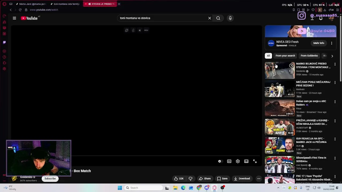Open browser downloads icon
The width and height of the screenshot is (342, 192).
click(325, 10)
